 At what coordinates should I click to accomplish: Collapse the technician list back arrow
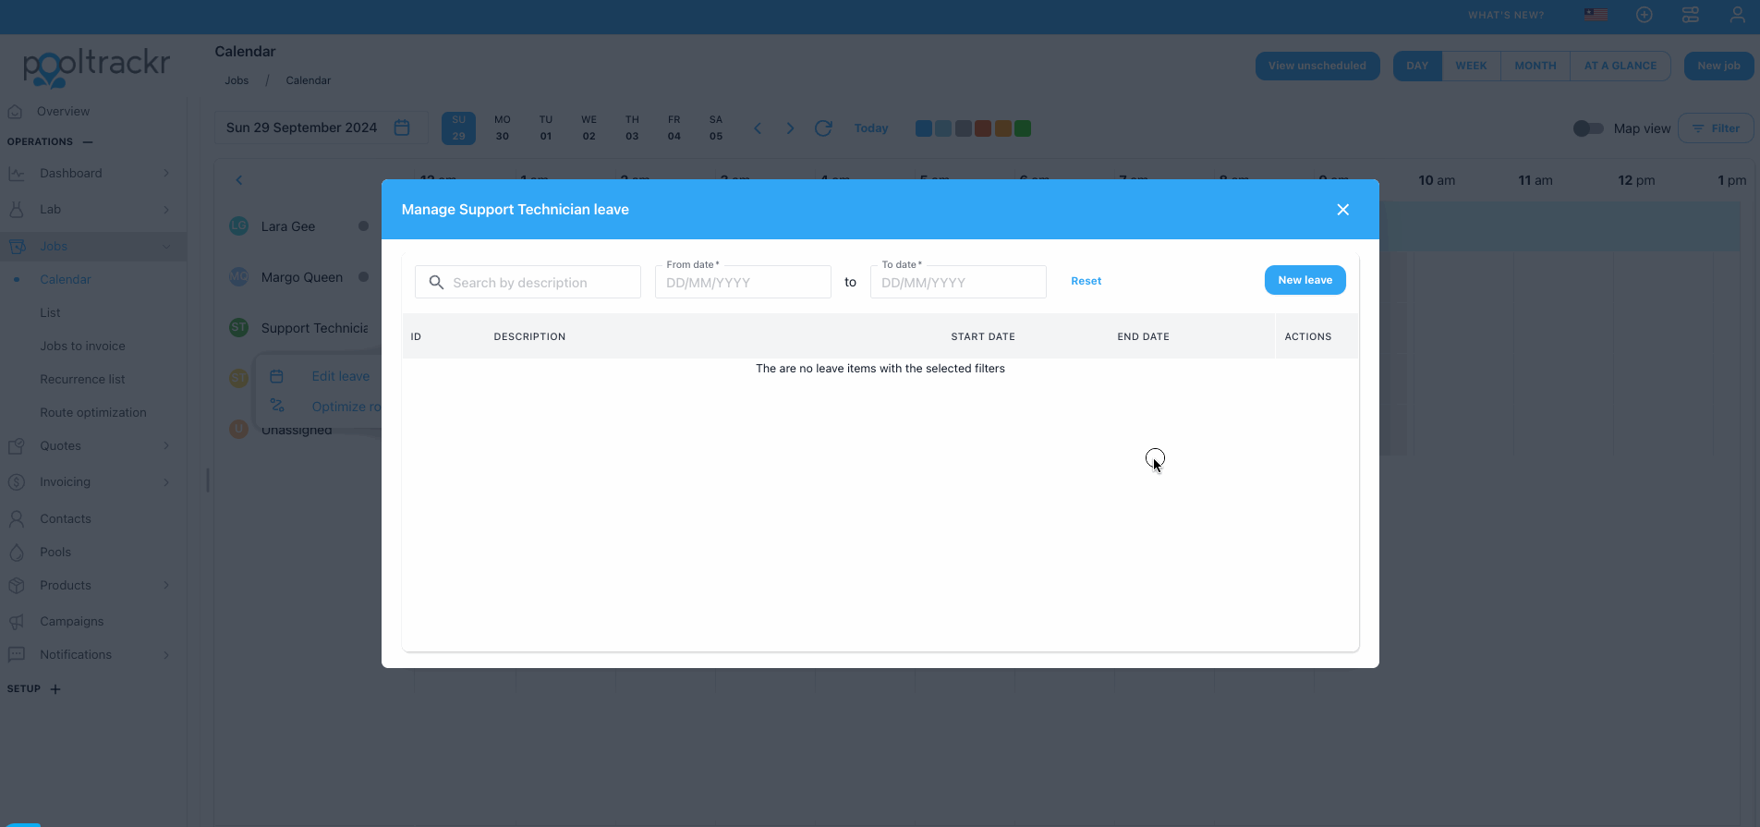239,180
